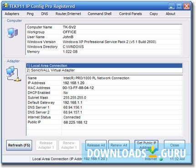The height and width of the screenshot is (168, 196).
Task: Click the green Internet status indicator
Action: [161, 159]
